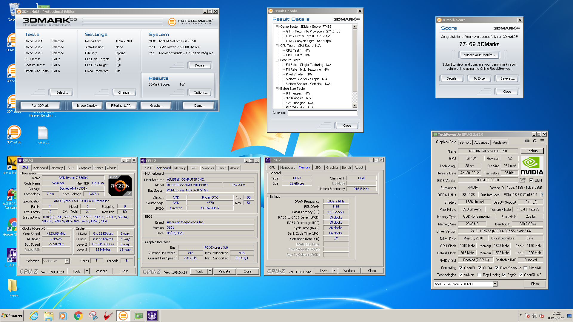Open the GPU-Z hamburger menu icon
Screen dimensions: 573x322
coord(542,141)
